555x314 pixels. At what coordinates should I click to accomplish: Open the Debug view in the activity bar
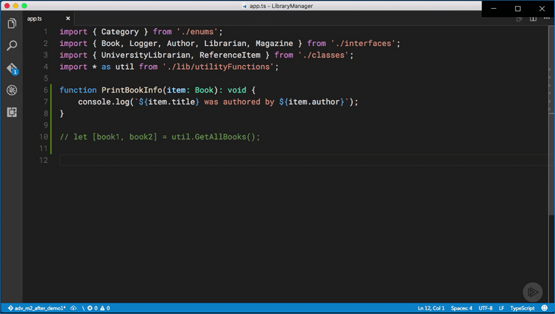point(12,90)
